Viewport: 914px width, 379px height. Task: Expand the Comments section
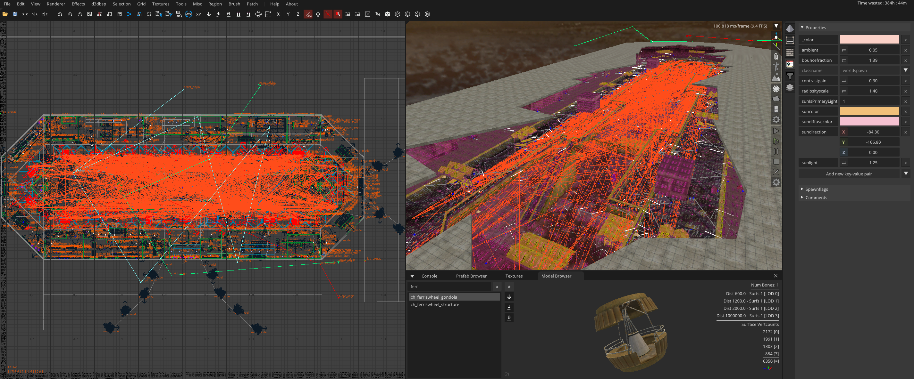(x=816, y=198)
